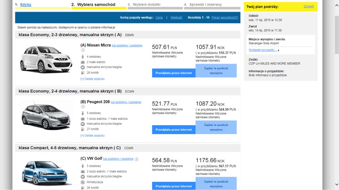Click the page scrollbar down arrow

337,184
